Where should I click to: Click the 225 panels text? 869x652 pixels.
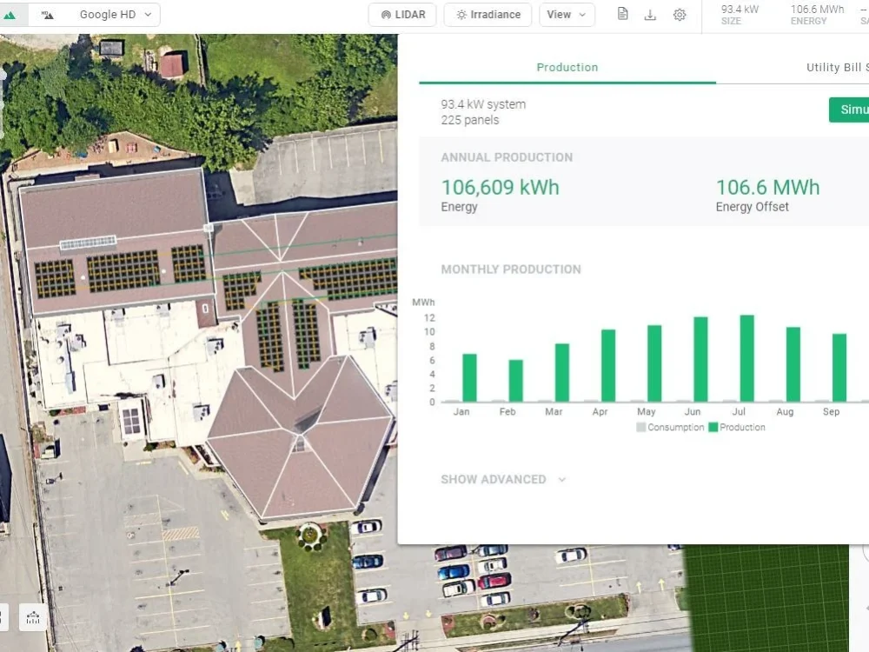pos(470,120)
